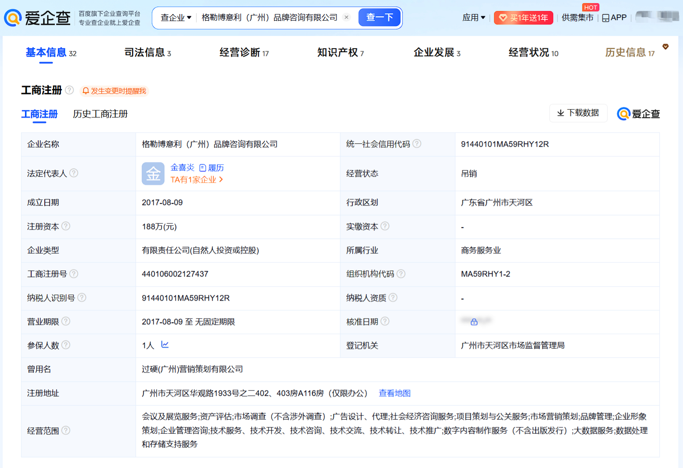The width and height of the screenshot is (683, 468).
Task: Expand the TA有1家企业 arrow
Action: pyautogui.click(x=221, y=180)
